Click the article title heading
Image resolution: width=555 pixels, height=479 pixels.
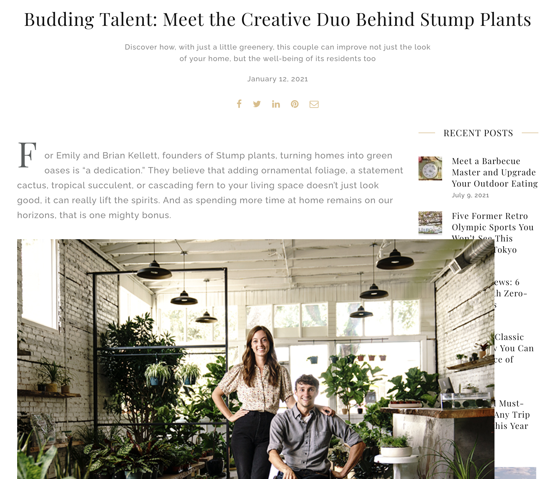pyautogui.click(x=277, y=20)
